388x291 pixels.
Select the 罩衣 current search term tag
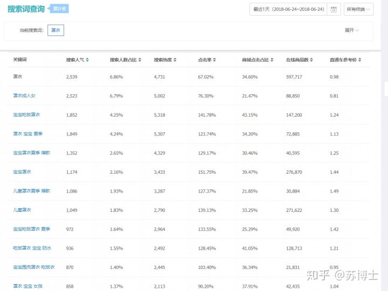pyautogui.click(x=56, y=30)
